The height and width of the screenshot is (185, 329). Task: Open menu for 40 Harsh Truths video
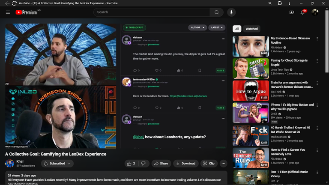click(x=317, y=128)
